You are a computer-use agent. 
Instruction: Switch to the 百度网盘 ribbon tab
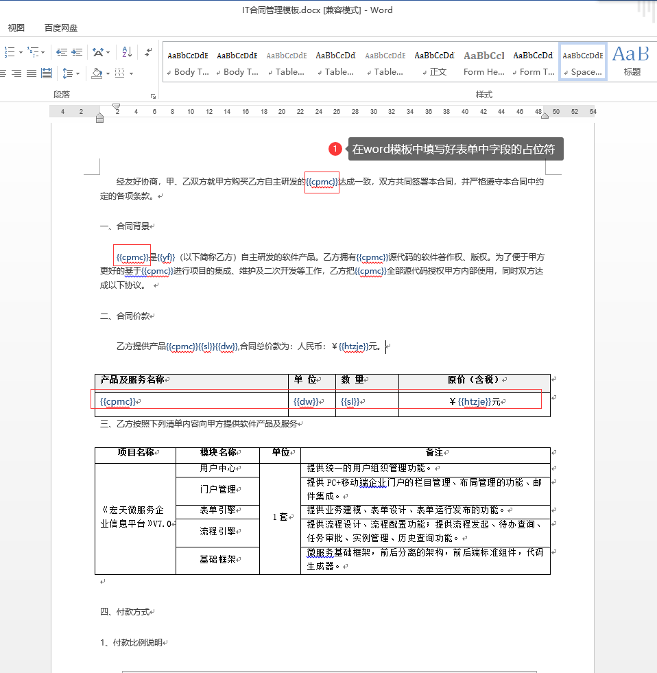point(61,28)
